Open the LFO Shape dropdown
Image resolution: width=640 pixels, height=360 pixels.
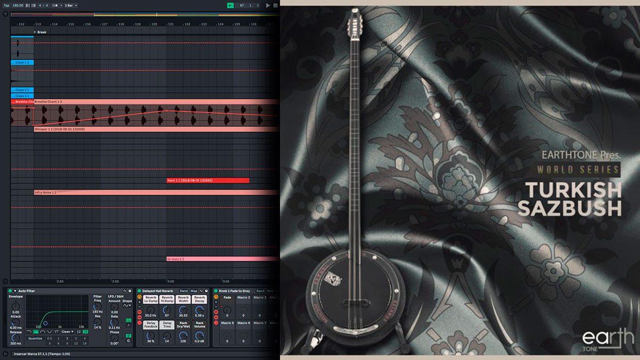click(127, 306)
